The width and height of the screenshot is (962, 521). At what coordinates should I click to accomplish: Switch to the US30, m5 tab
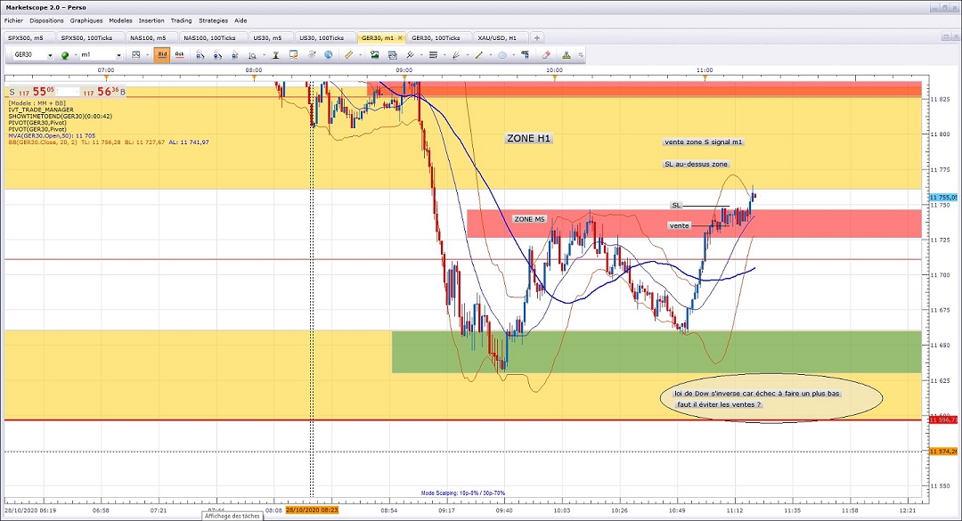(x=270, y=38)
